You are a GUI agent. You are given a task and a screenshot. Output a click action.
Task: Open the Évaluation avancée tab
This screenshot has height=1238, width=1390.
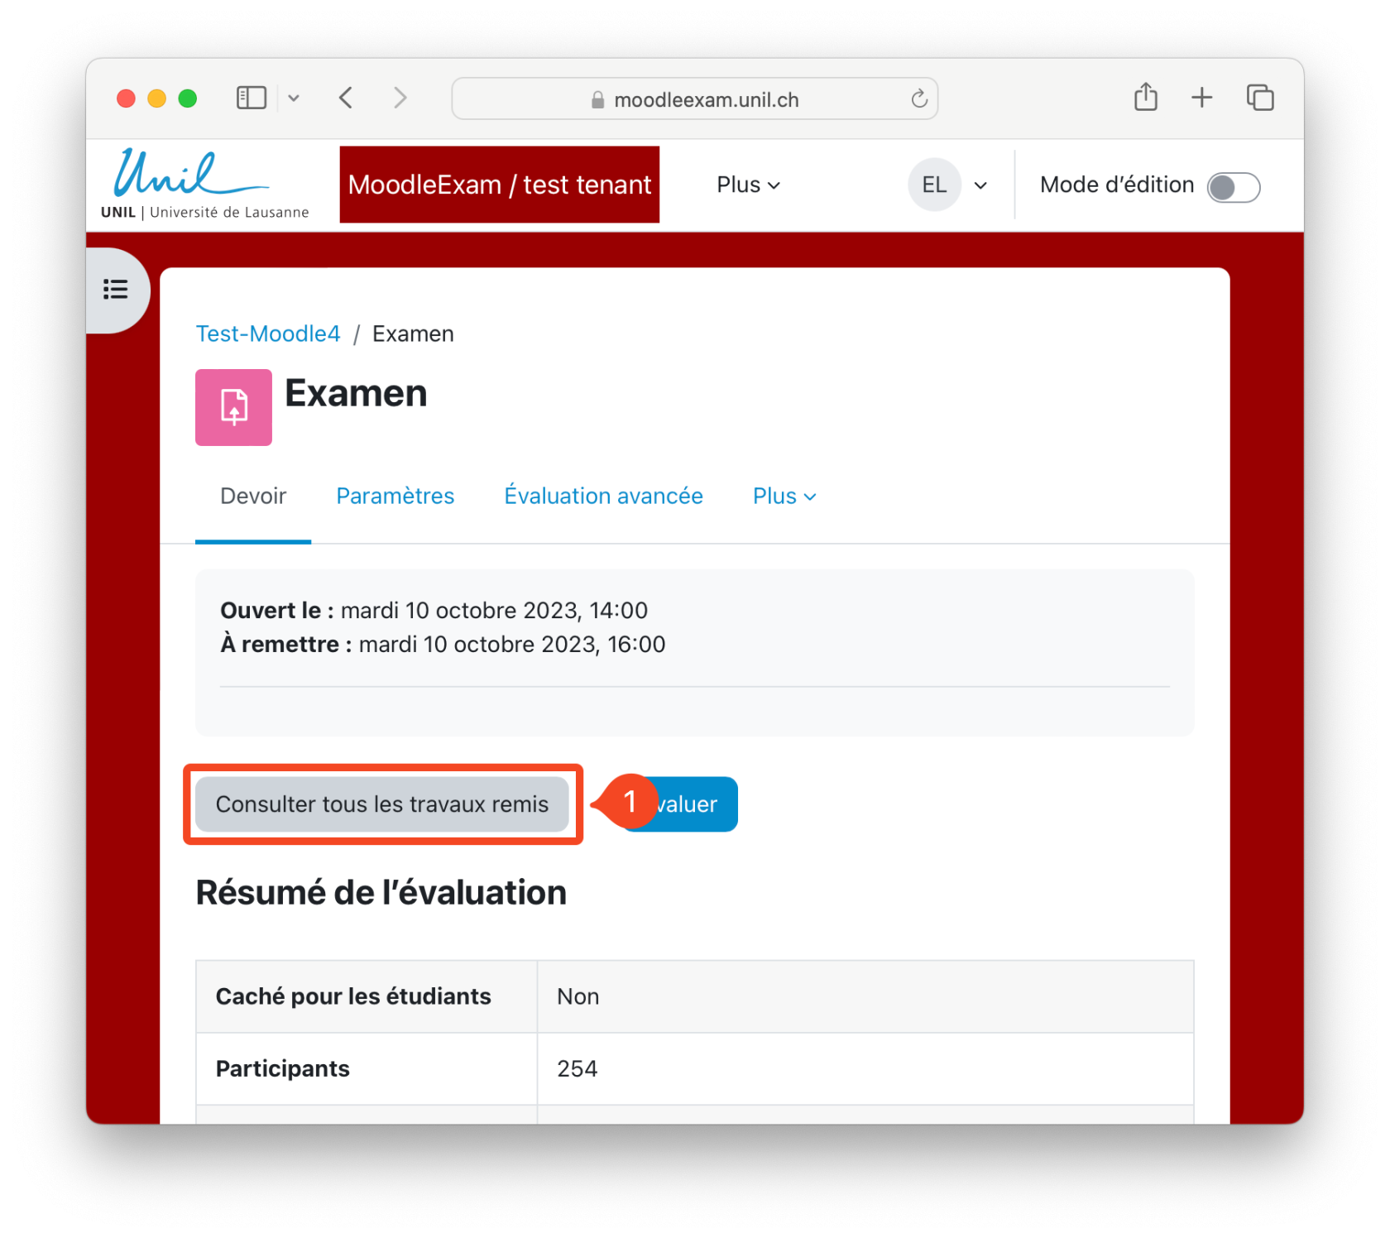click(x=604, y=496)
